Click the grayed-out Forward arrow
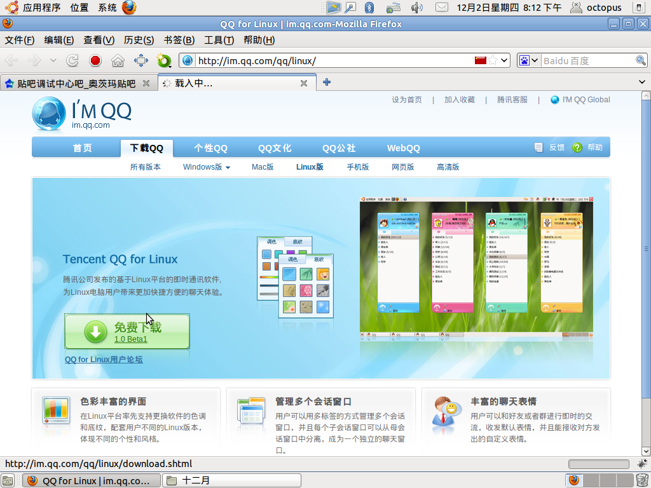The image size is (651, 488). (34, 60)
